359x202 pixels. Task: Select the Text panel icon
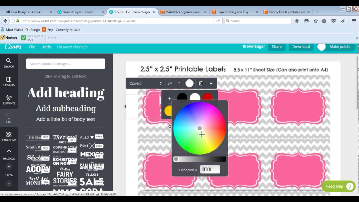pos(9,118)
